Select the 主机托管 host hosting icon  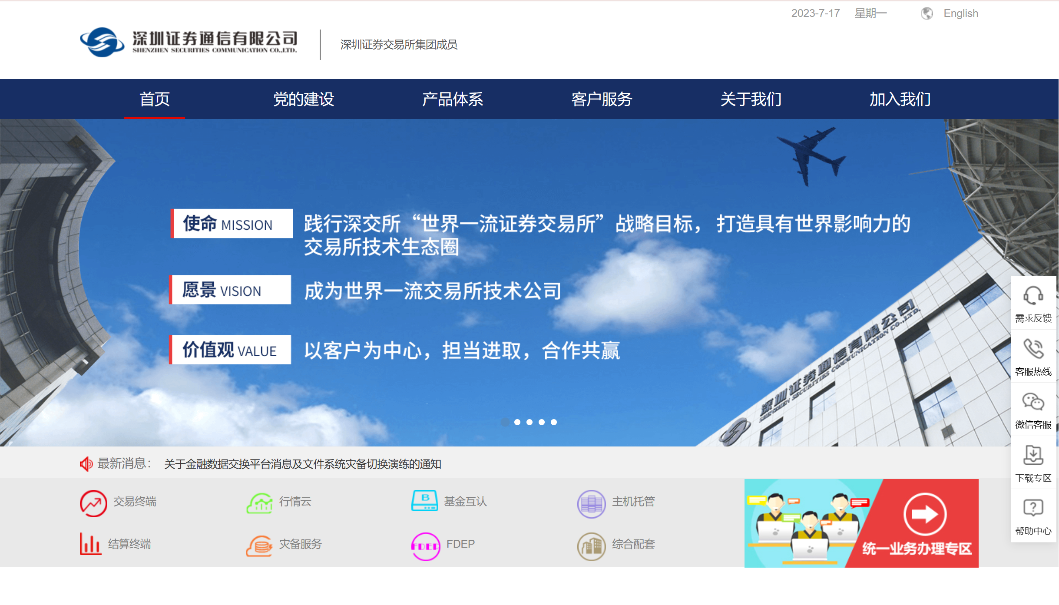pos(591,504)
